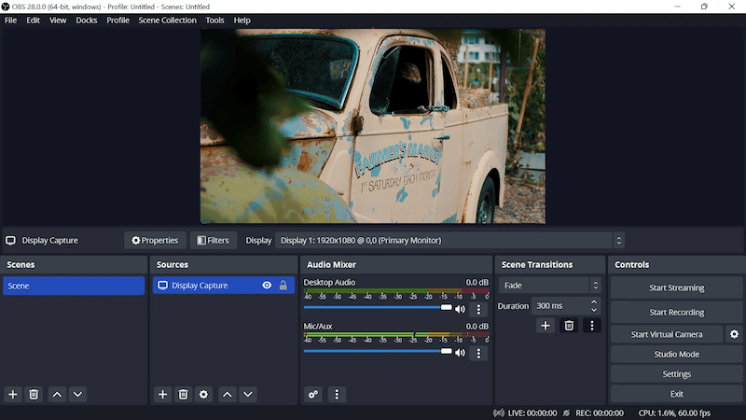Open the Display monitor dropdown
Screen dimensions: 746x420
point(449,241)
